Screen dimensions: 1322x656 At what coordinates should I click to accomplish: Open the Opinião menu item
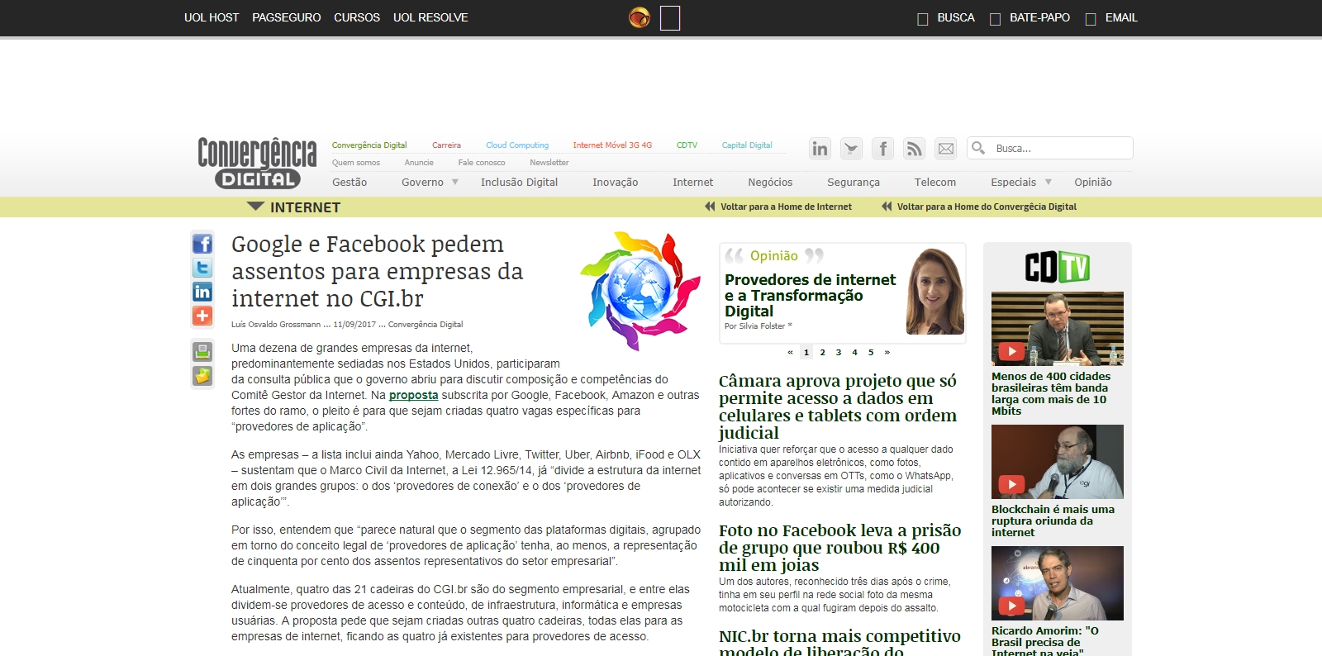point(1093,182)
